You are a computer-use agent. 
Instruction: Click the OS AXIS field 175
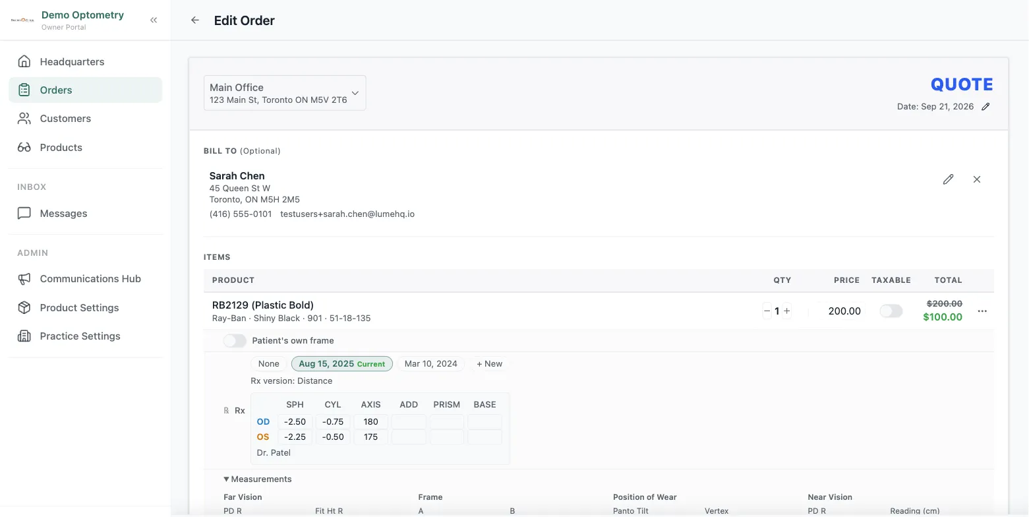(x=371, y=437)
